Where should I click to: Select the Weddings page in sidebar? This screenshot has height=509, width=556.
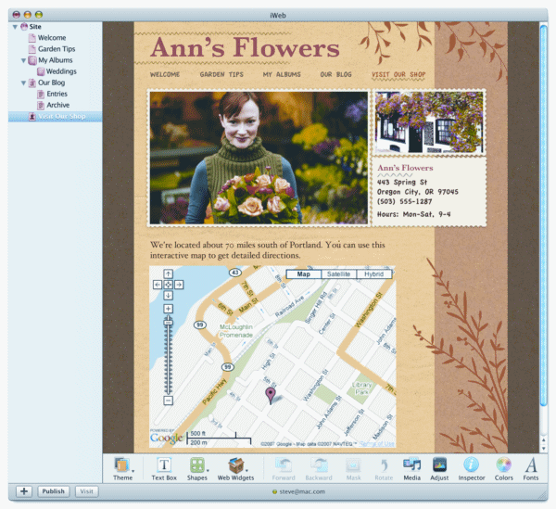pos(61,71)
